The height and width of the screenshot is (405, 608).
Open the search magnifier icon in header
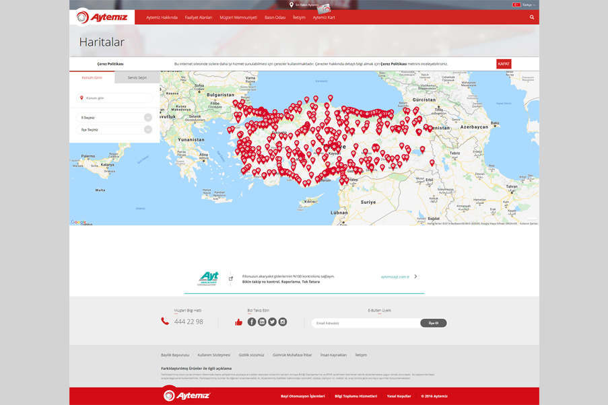click(x=532, y=17)
